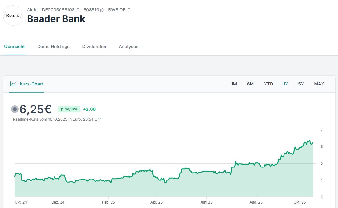Click the +2,06 absolute change value
This screenshot has width=338, height=208.
89,109
